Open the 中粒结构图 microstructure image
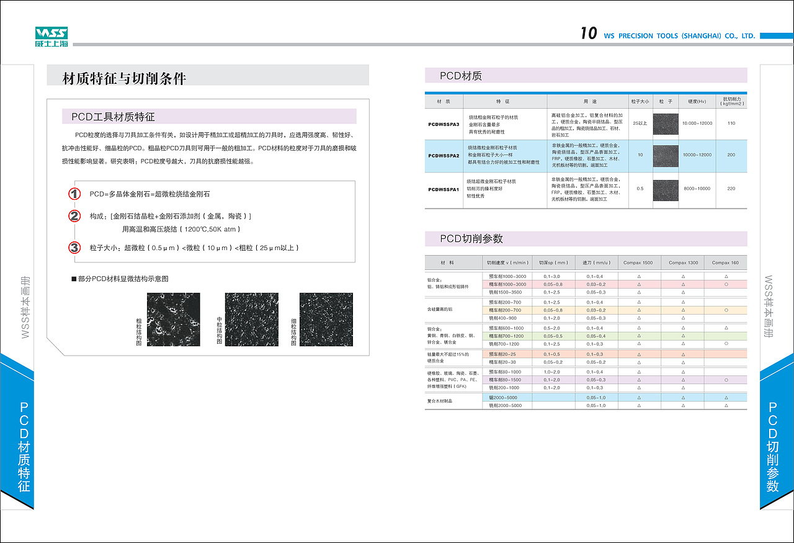This screenshot has width=794, height=543. pos(251,320)
